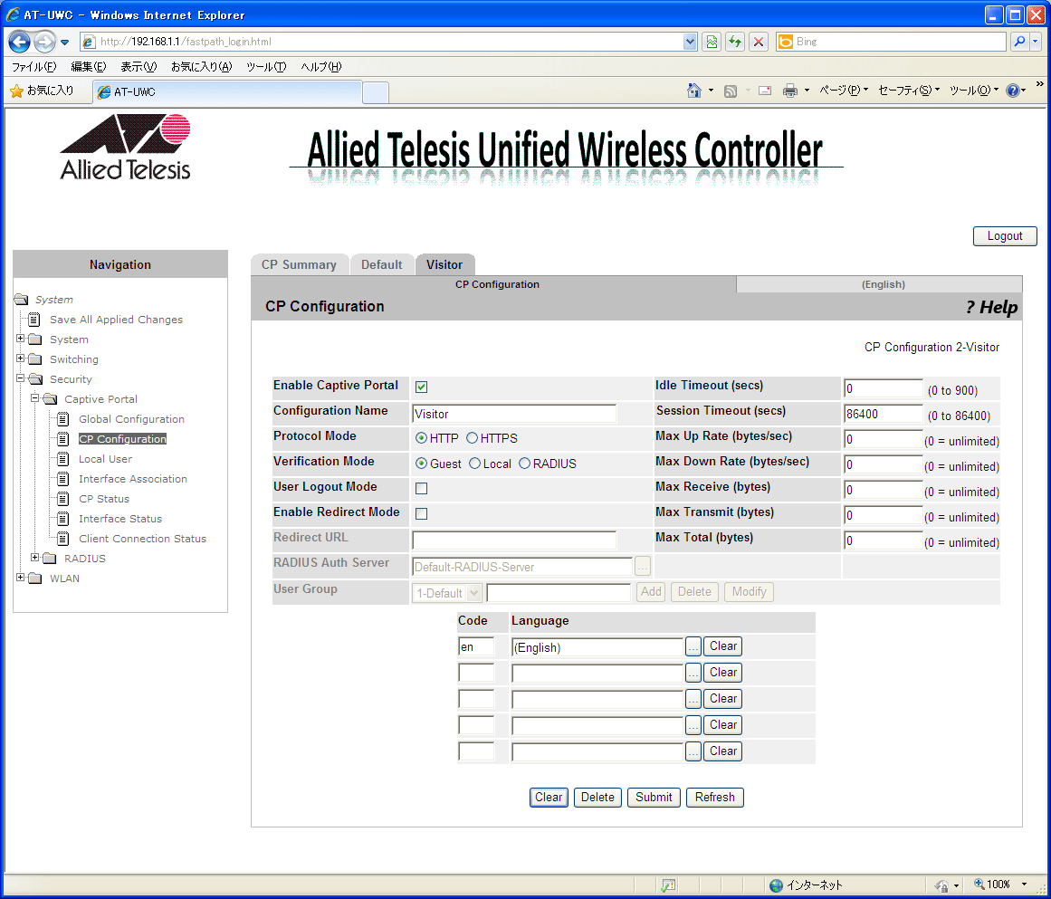Switch to Default tab

click(x=381, y=264)
